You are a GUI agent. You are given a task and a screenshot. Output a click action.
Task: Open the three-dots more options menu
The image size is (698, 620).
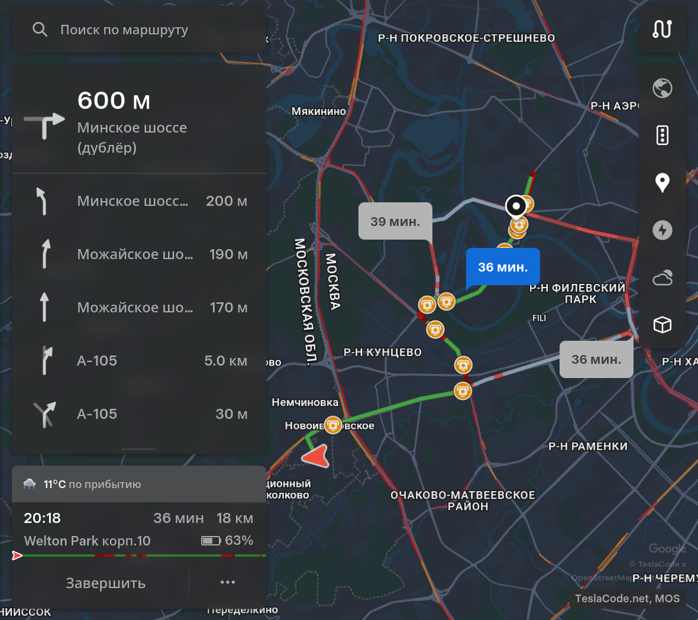pos(228,582)
